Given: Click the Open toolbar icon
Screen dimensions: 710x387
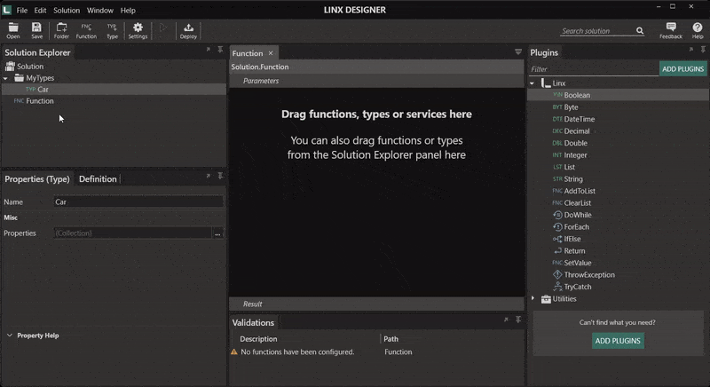Looking at the screenshot, I should pos(13,30).
